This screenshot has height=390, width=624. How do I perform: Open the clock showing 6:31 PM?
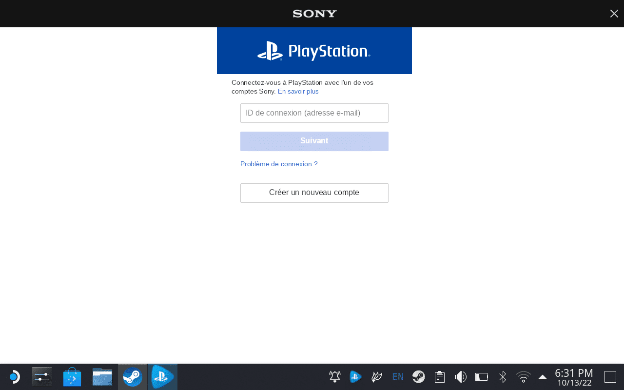click(x=574, y=377)
